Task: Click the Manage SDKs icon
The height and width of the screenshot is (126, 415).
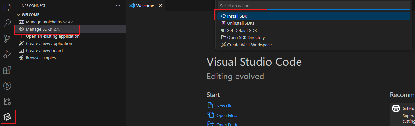Action: click(x=21, y=29)
